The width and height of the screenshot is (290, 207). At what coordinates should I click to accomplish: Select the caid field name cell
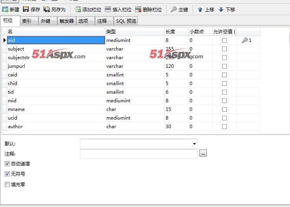point(56,74)
